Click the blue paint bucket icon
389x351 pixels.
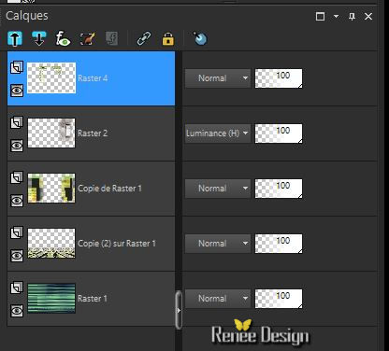pyautogui.click(x=199, y=38)
